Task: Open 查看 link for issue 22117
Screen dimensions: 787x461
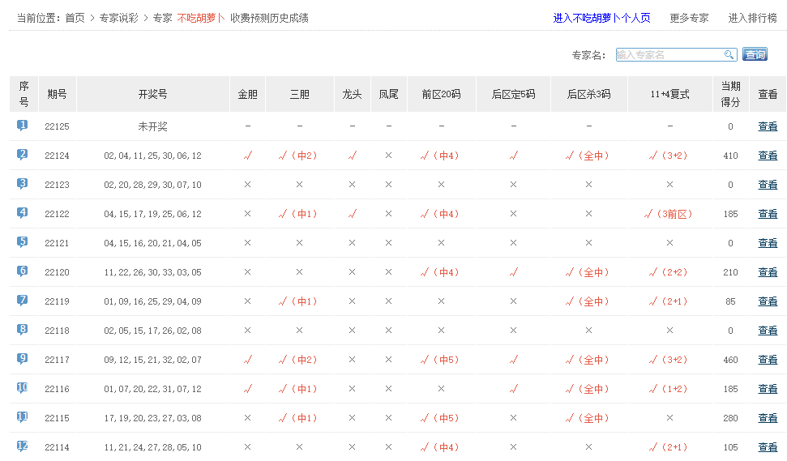Action: pyautogui.click(x=768, y=360)
